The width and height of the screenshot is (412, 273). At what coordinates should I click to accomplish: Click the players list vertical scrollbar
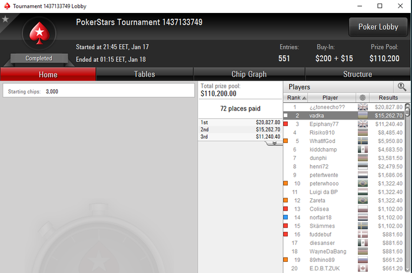pos(407,188)
